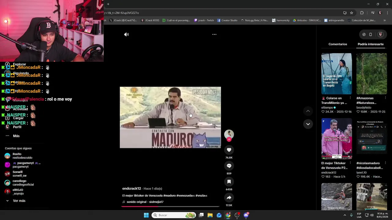Open the coin icon in the TikTok header
Viewport: 392px width, 220px height.
(364, 35)
